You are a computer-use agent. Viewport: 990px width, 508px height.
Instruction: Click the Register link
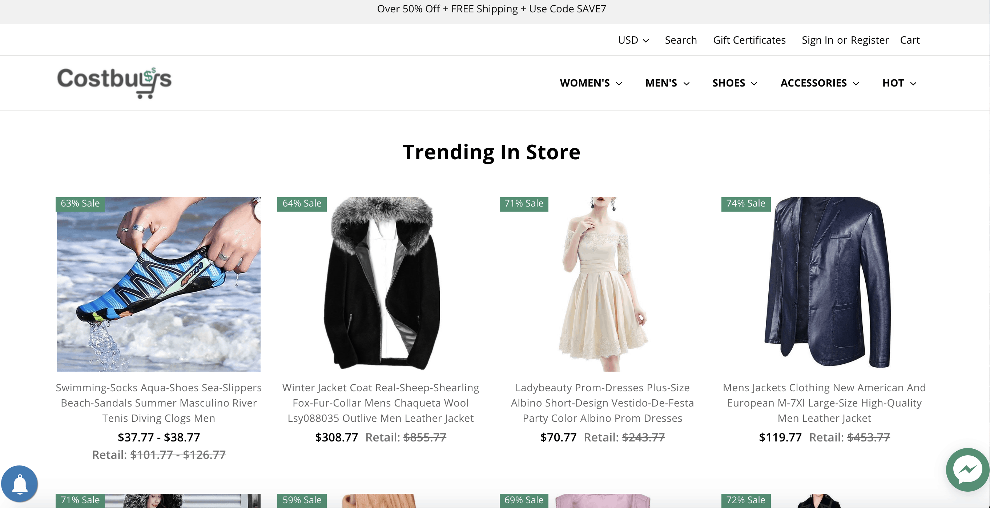tap(869, 40)
